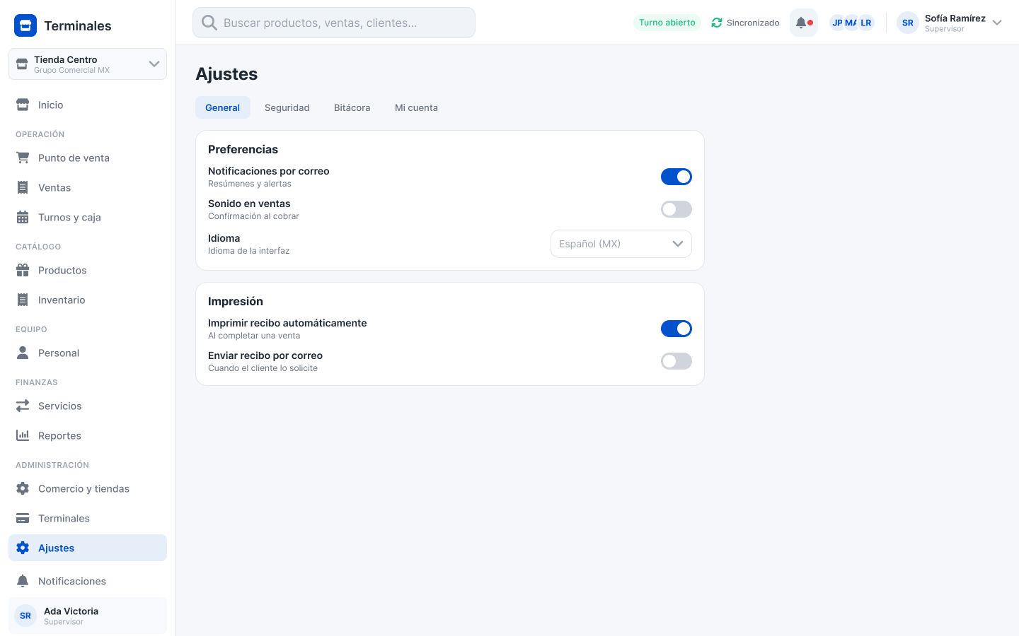Open Reportes chart icon
This screenshot has width=1019, height=636.
tap(23, 435)
